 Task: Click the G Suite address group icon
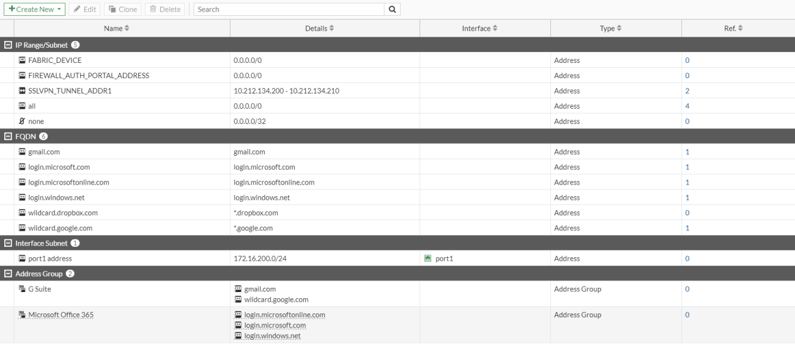point(23,289)
